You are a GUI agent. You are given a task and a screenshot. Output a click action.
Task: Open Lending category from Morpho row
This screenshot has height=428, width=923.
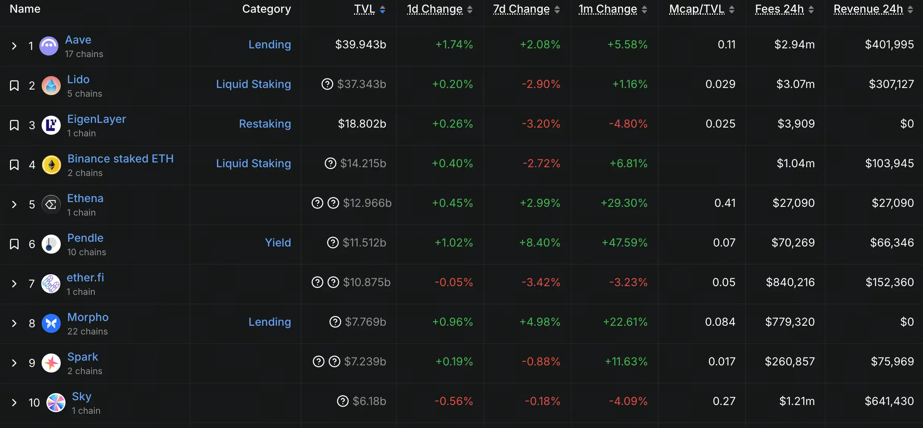point(270,322)
